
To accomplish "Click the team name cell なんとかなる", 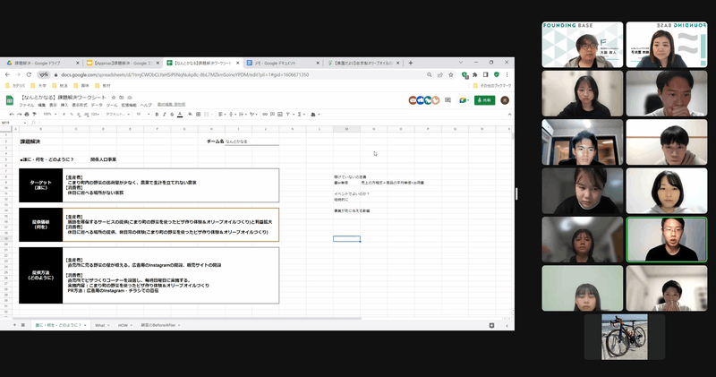I will pyautogui.click(x=251, y=141).
